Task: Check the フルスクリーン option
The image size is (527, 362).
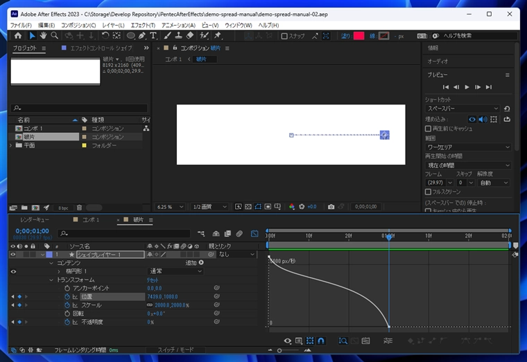Action: (428, 192)
